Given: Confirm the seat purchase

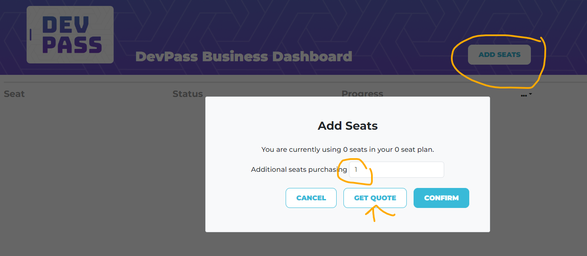Looking at the screenshot, I should 441,198.
